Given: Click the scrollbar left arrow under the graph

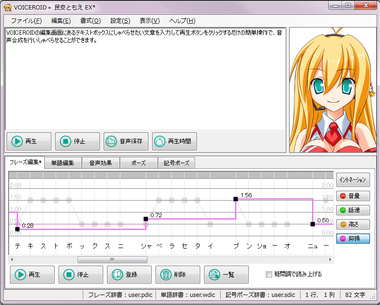Looking at the screenshot, I should [x=11, y=260].
